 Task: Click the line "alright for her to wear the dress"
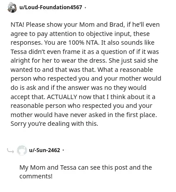(x=59, y=60)
